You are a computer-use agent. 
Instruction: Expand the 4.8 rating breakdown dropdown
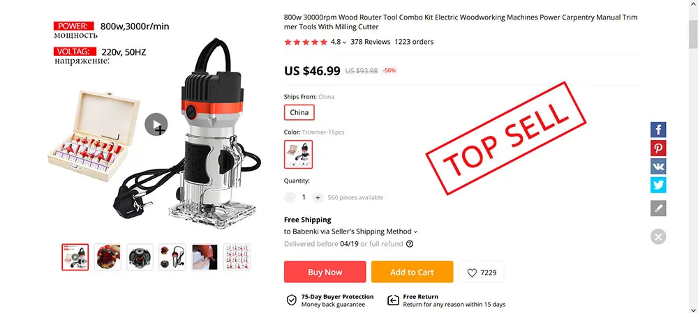pos(339,43)
